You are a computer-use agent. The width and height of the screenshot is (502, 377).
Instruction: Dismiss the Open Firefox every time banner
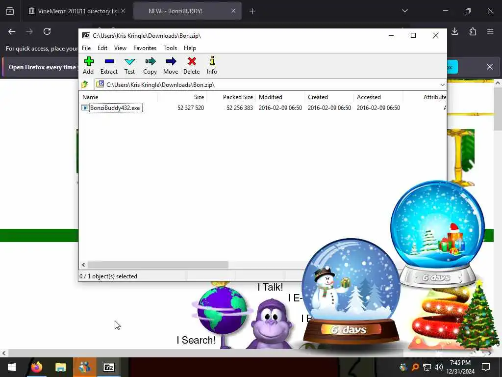(x=490, y=67)
